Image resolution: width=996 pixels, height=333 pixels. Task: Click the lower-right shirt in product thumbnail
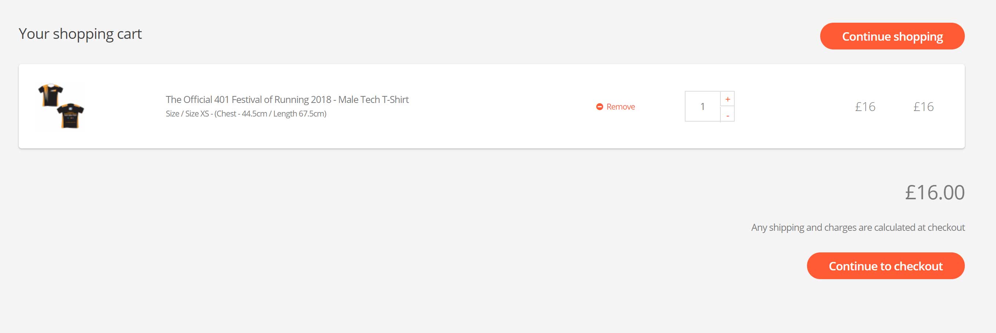[70, 115]
